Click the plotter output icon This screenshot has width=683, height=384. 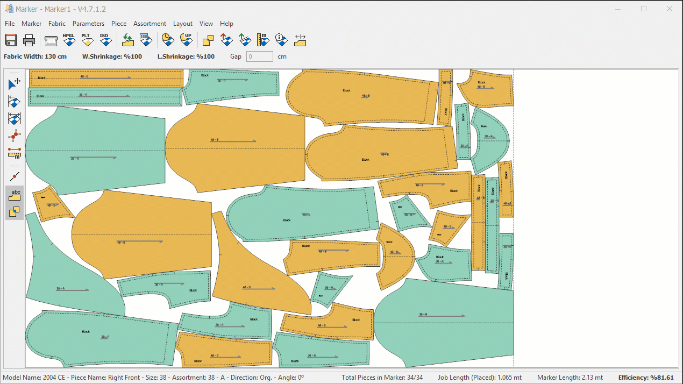[x=51, y=40]
